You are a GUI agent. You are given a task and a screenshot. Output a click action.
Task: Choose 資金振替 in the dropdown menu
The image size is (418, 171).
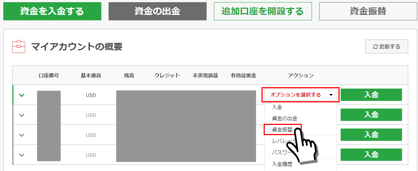[x=282, y=129]
